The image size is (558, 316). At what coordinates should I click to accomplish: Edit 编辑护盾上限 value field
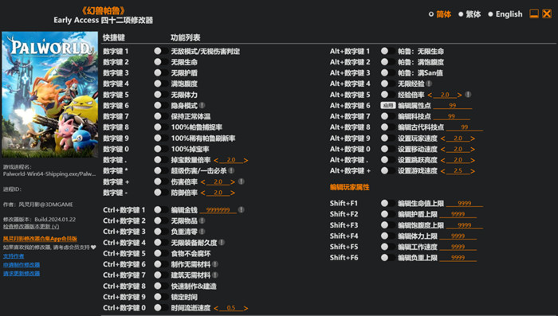[x=458, y=214]
